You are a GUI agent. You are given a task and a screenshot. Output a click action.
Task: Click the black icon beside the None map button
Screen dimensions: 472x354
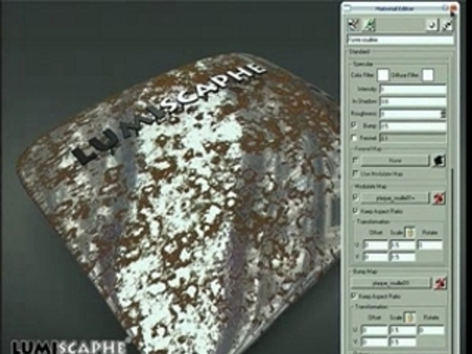click(439, 161)
